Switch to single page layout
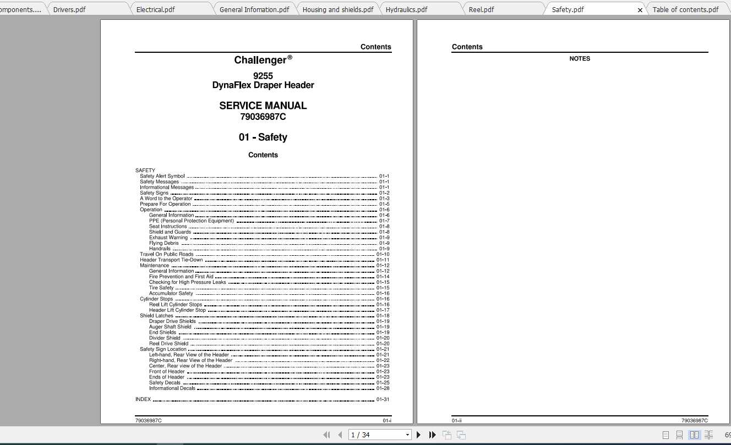Image resolution: width=731 pixels, height=445 pixels. coord(666,435)
